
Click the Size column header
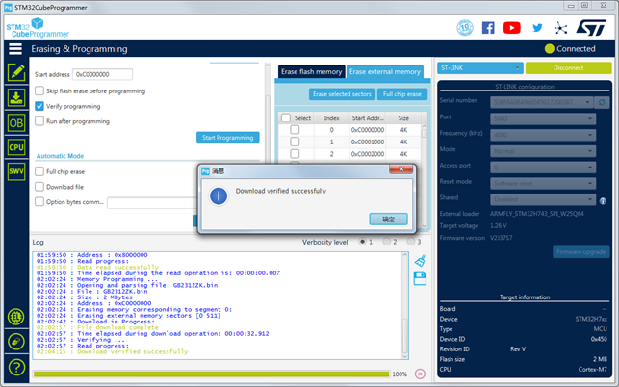[403, 118]
